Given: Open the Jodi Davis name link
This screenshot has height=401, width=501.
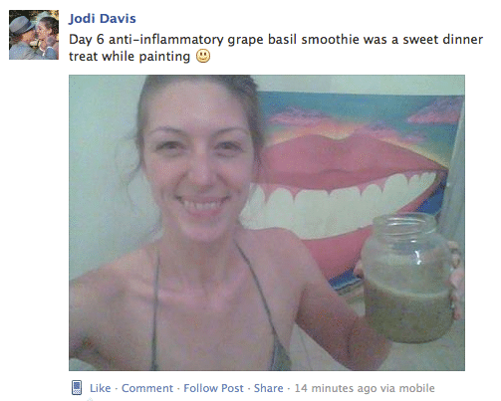Looking at the screenshot, I should point(103,19).
